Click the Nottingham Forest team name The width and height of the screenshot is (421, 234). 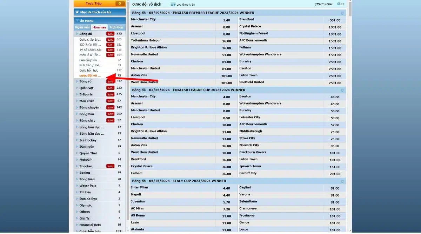(x=254, y=33)
